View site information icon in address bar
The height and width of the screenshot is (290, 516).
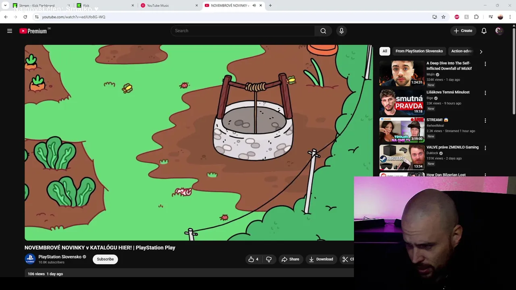[37, 17]
